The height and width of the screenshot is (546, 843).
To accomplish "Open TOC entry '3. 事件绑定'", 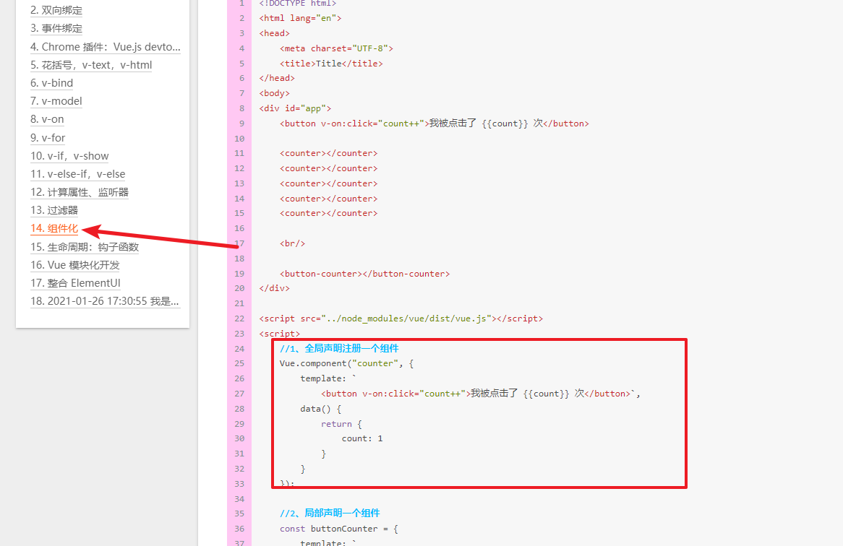I will (56, 28).
